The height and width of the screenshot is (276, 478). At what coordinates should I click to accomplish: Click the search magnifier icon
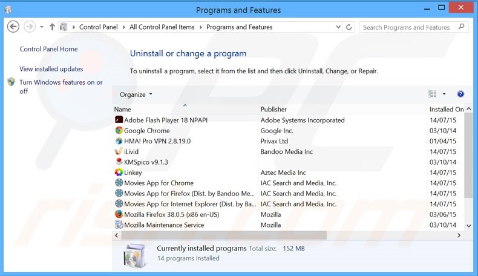tap(462, 27)
